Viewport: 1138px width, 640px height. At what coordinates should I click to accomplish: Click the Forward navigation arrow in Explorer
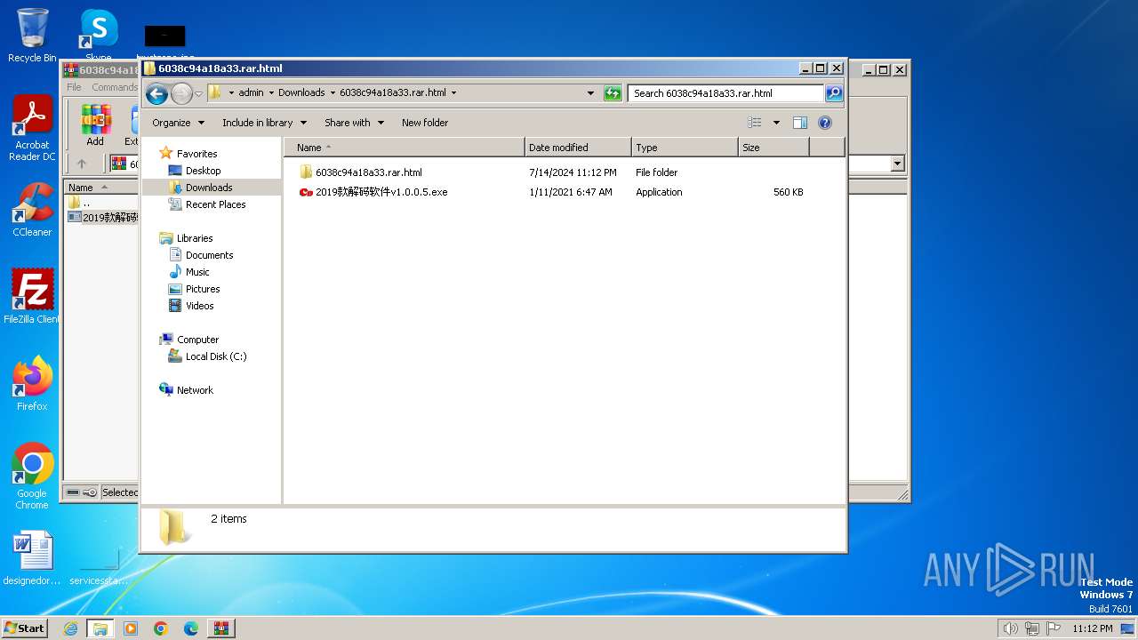tap(181, 93)
